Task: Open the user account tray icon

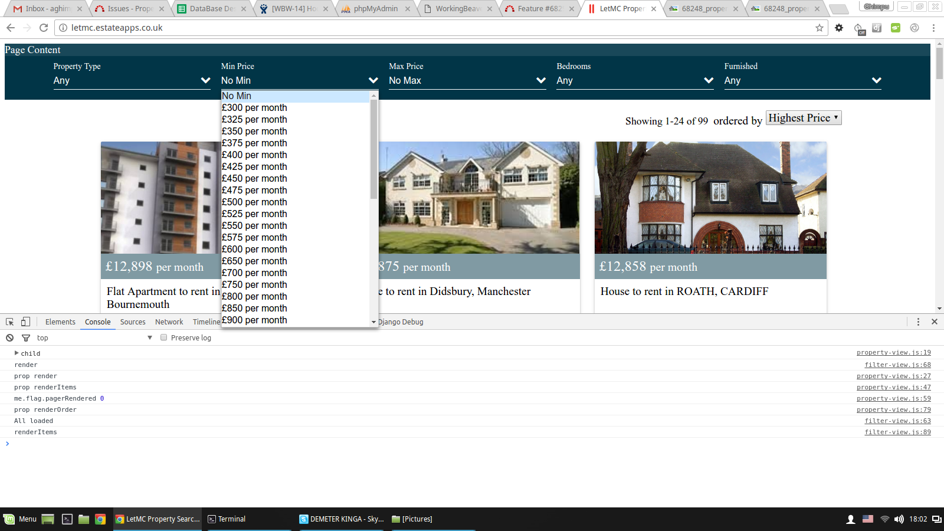Action: [x=851, y=519]
